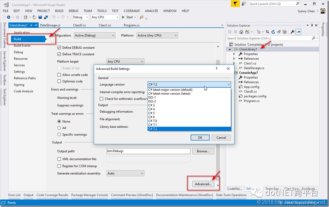The height and width of the screenshot is (207, 329).
Task: Enable Register for COM interop checkbox
Action: (x=59, y=166)
